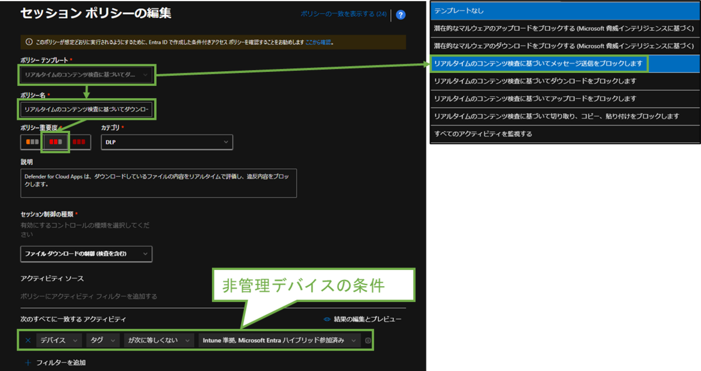Select マルウェアのダウンロードをブロックする template
This screenshot has width=701, height=371.
pos(565,46)
